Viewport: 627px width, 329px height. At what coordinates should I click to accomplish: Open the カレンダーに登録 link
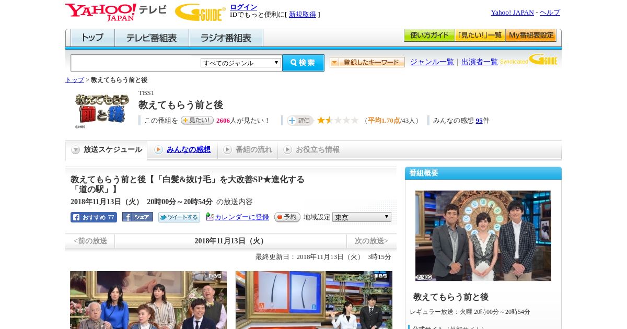242,217
